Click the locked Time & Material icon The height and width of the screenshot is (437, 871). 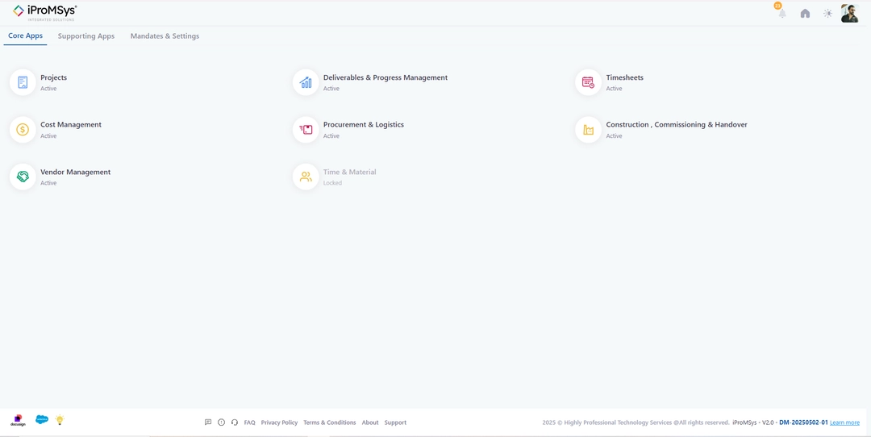(x=306, y=177)
